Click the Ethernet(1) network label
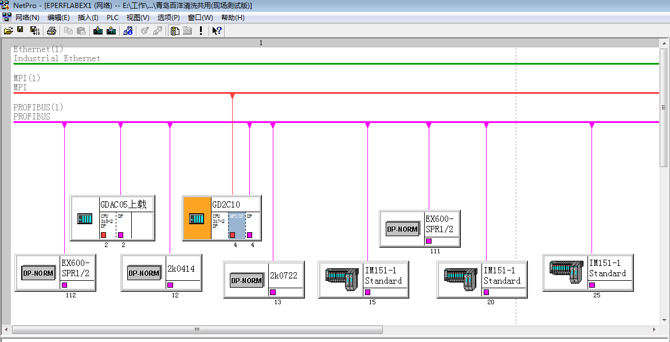670x342 pixels. [38, 49]
